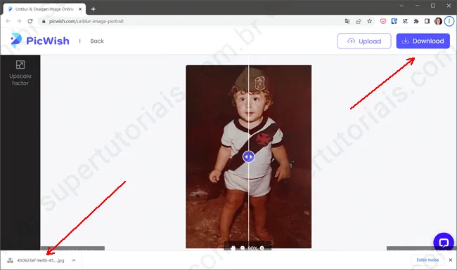Expand the downloaded file options chevron
Viewport: 457px width, 270px height.
(x=74, y=260)
